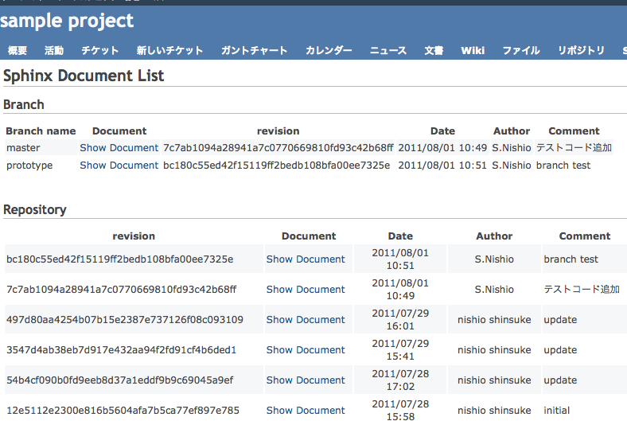Click revision 54b4cf090b0fd9ee hash text

click(119, 380)
